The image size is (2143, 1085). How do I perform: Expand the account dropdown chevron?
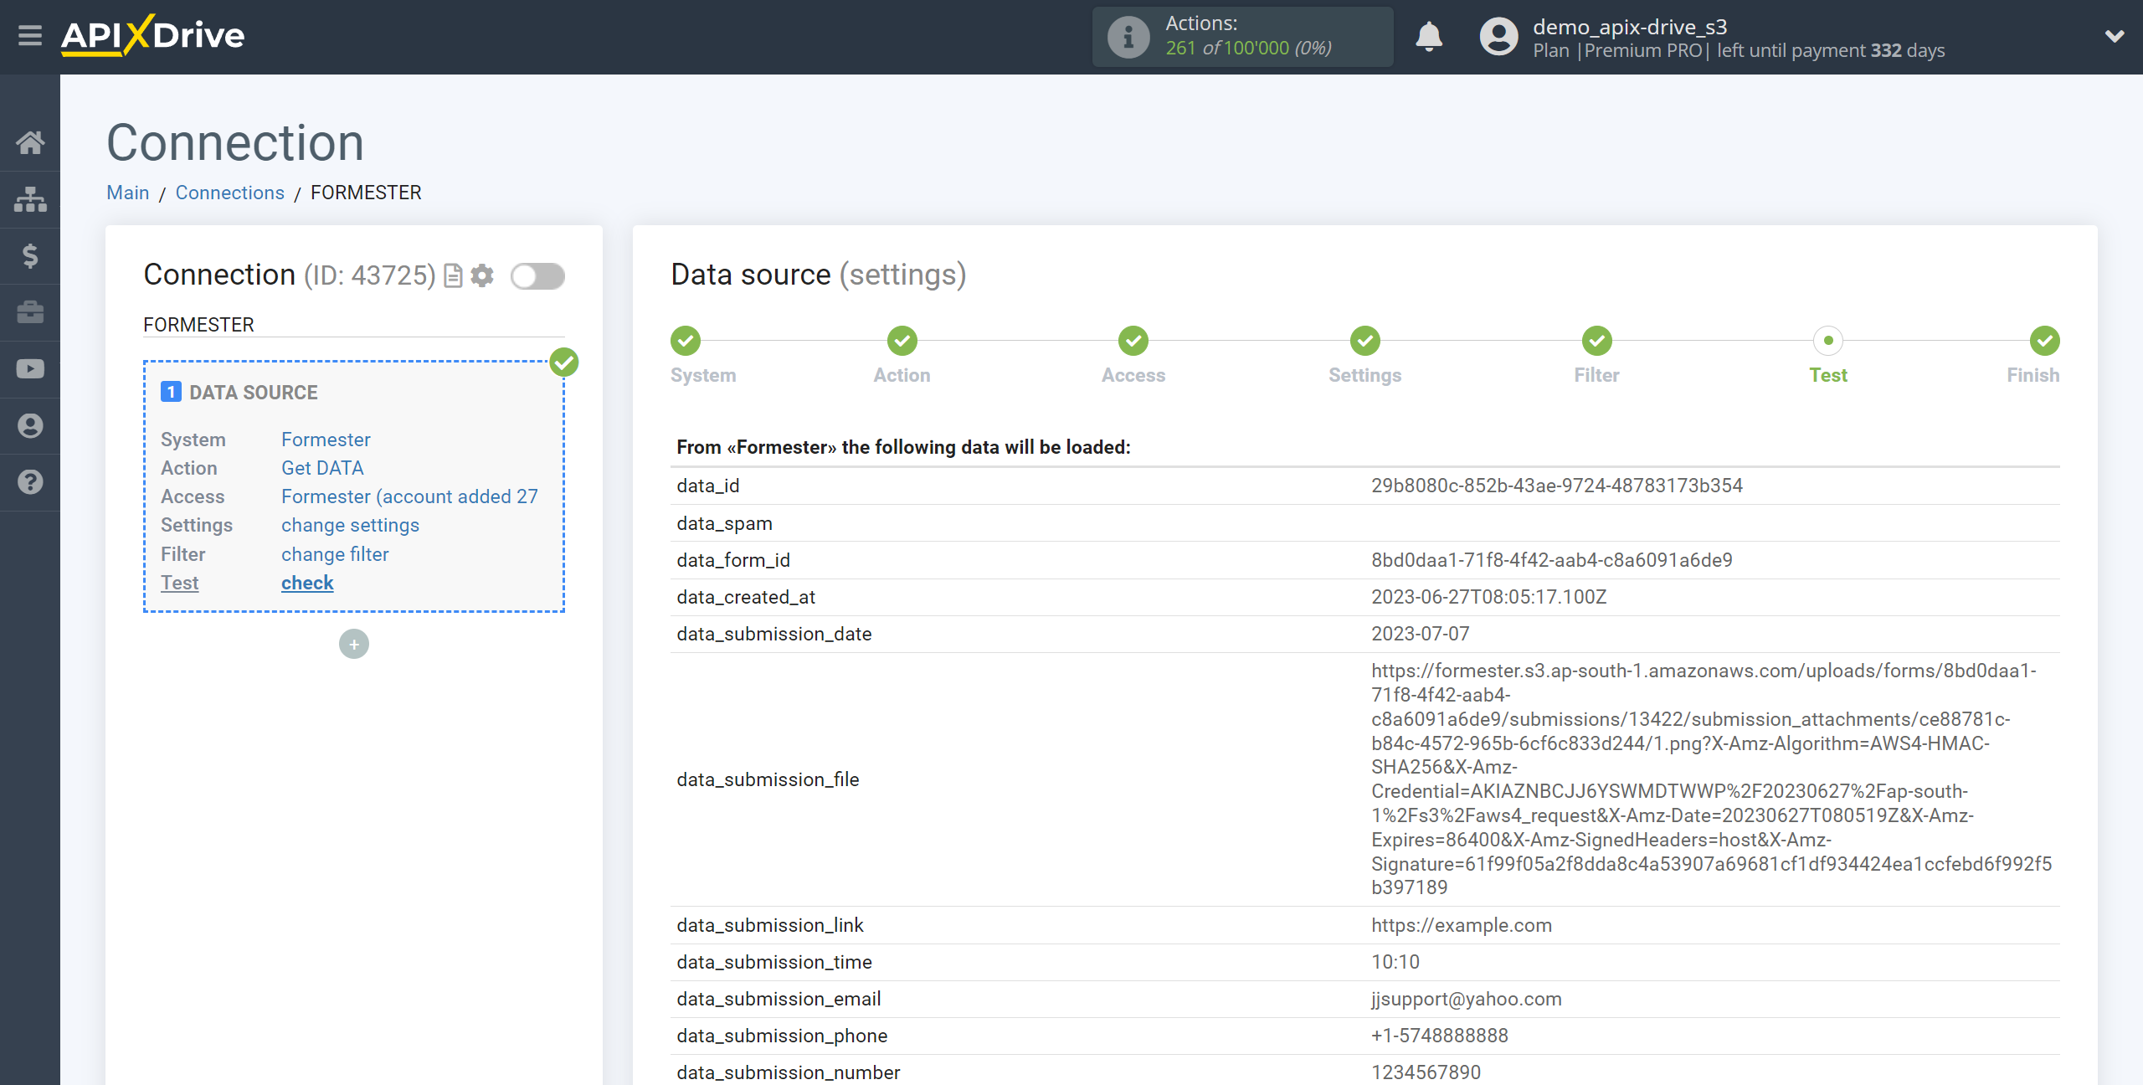pyautogui.click(x=2115, y=37)
